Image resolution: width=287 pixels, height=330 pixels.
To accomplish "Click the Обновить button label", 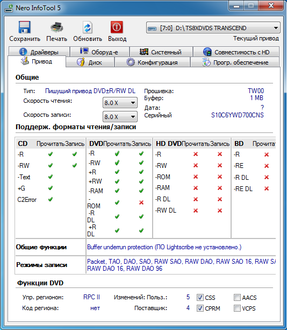I will [88, 39].
